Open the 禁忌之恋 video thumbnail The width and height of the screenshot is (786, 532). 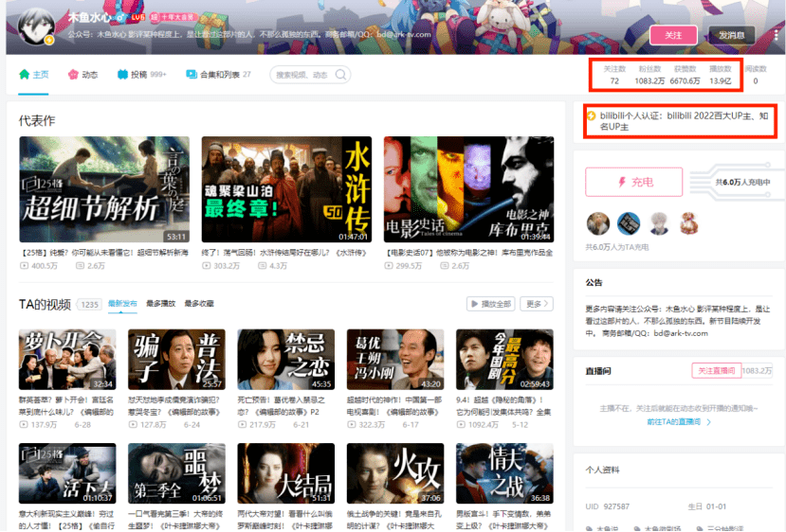[x=285, y=360]
